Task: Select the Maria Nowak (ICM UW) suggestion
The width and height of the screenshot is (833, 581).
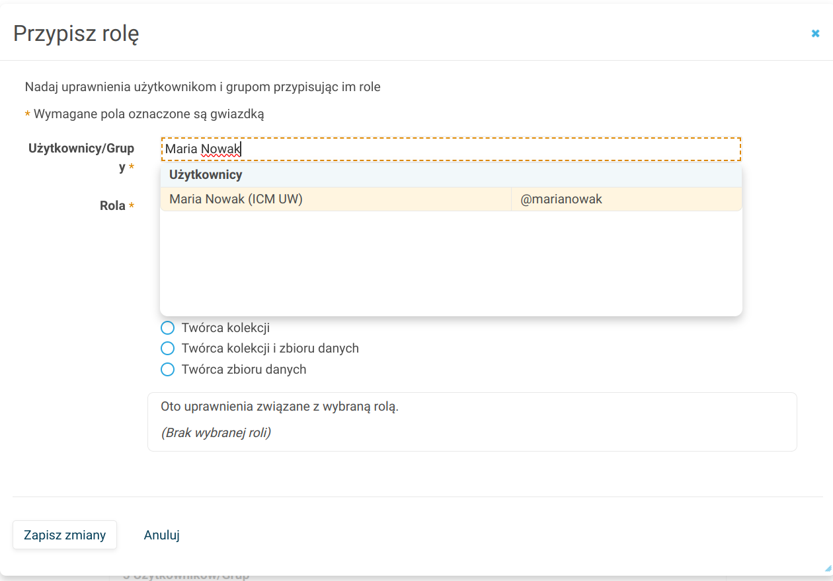Action: coord(236,199)
